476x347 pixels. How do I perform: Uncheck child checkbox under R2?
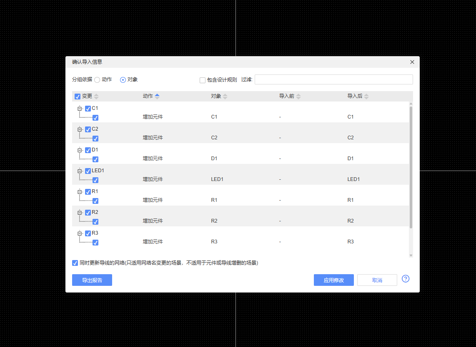95,222
